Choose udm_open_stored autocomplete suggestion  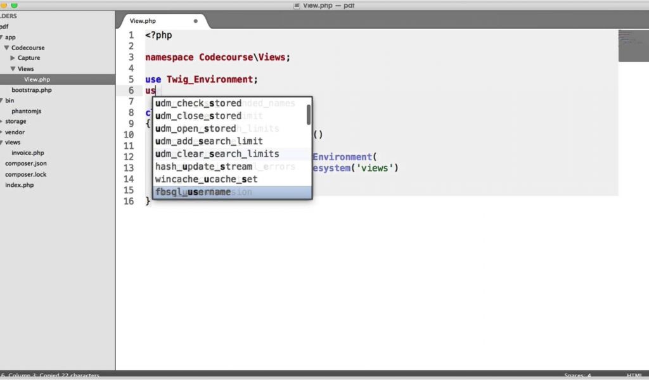232,129
